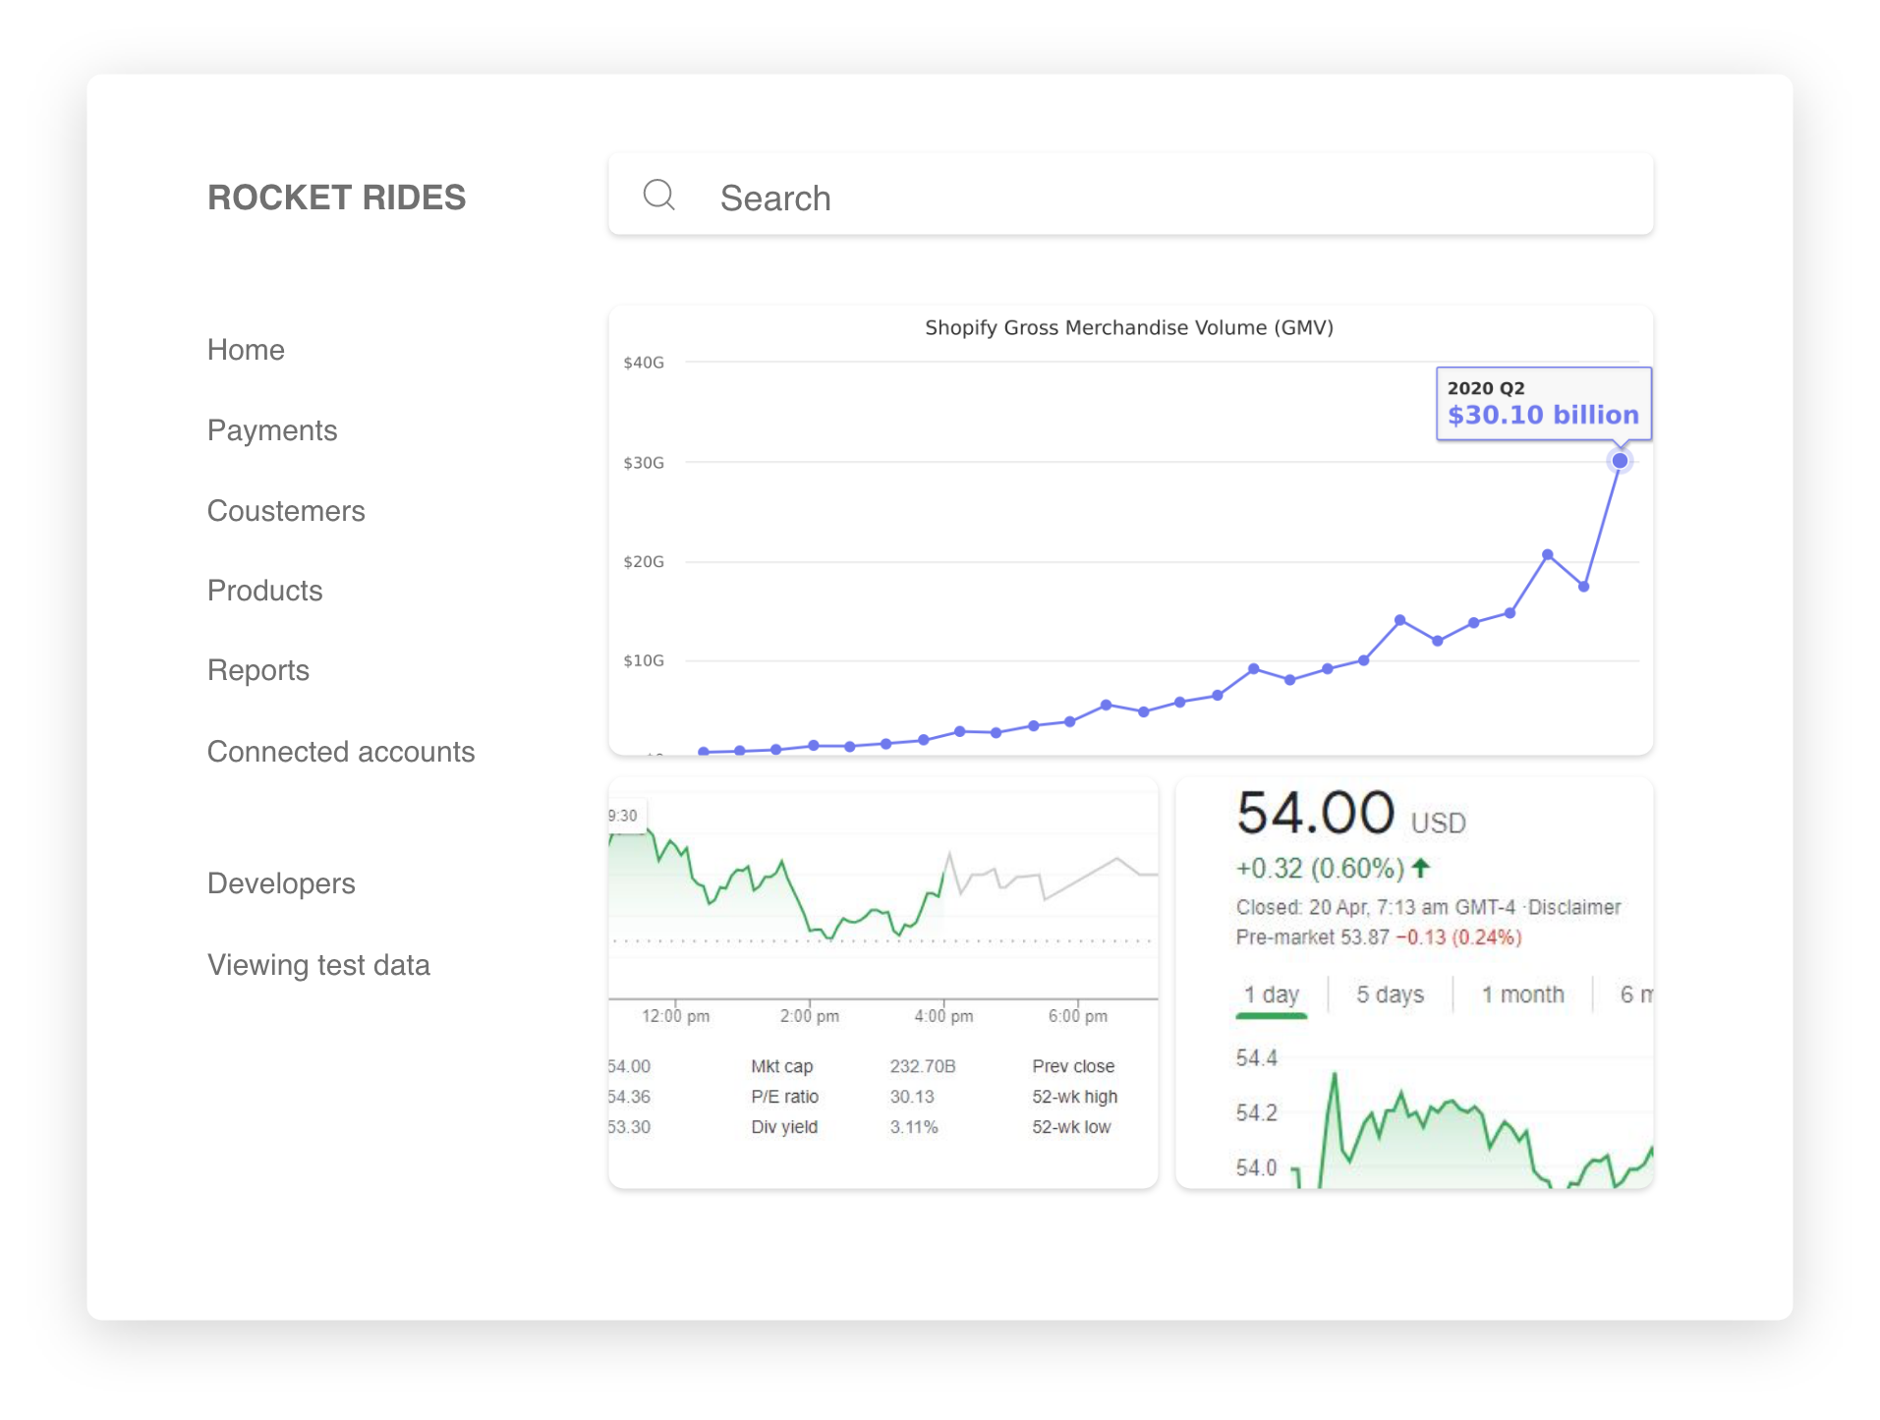
Task: Select Products in the sidebar
Action: pyautogui.click(x=265, y=591)
